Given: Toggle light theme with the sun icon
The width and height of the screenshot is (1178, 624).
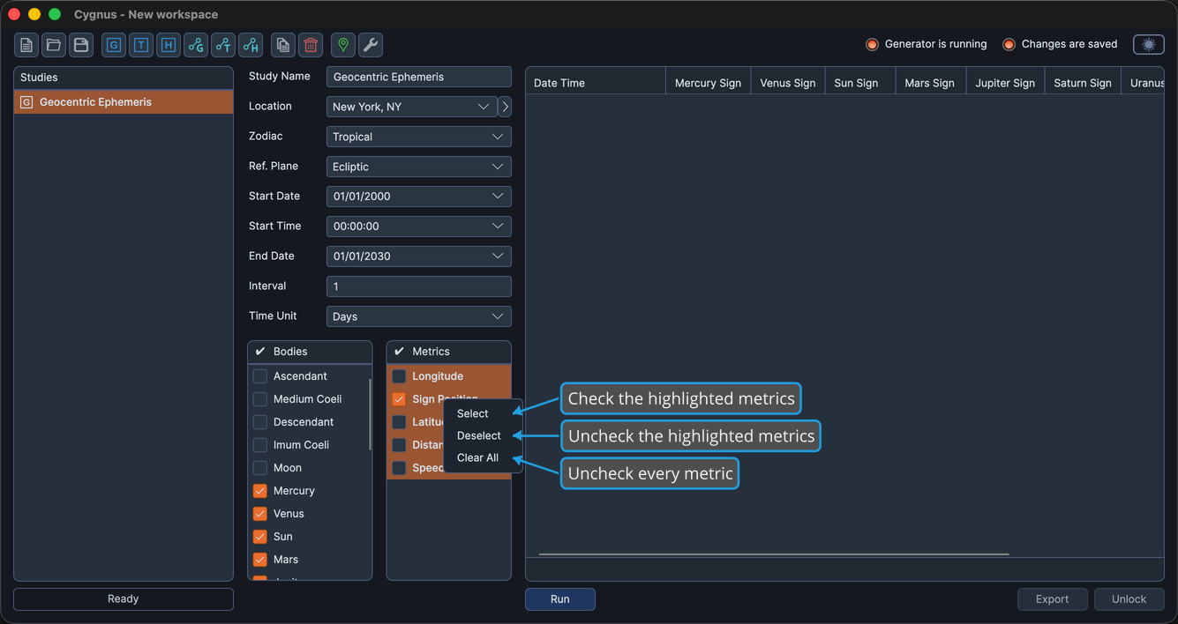Looking at the screenshot, I should [1149, 44].
